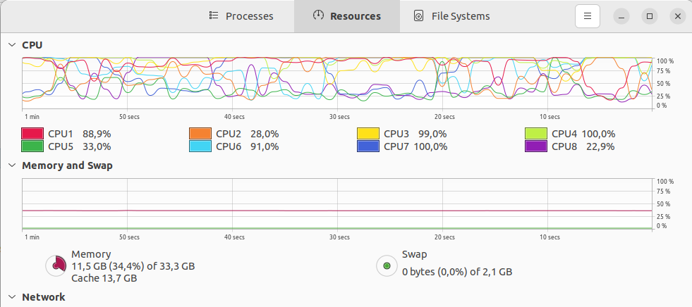Click the Memory and Swap heading

(67, 165)
